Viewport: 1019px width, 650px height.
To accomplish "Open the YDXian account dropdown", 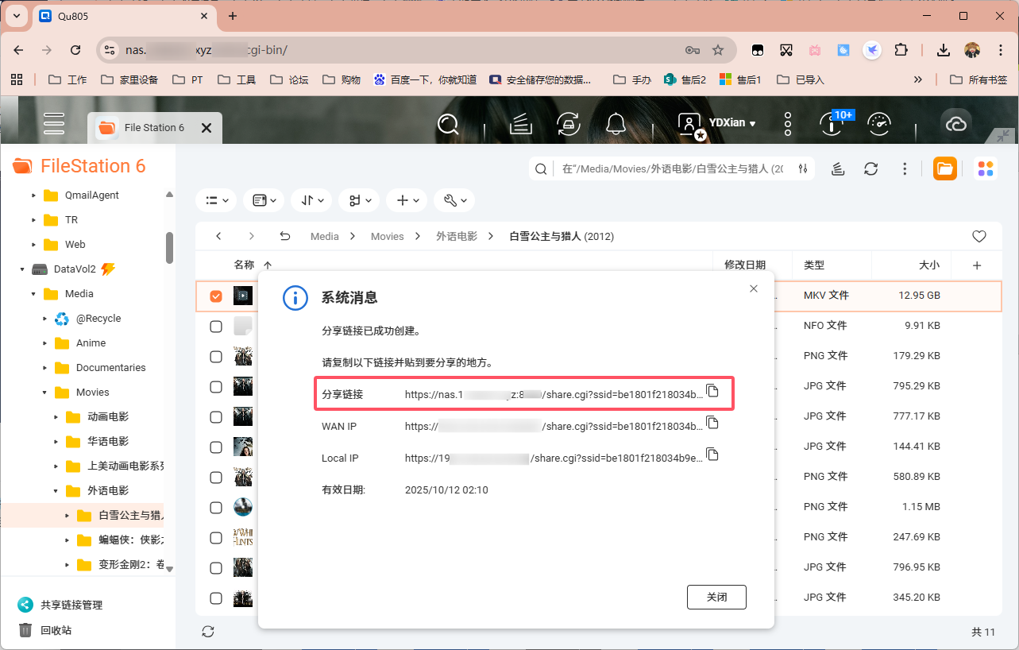I will click(x=728, y=123).
